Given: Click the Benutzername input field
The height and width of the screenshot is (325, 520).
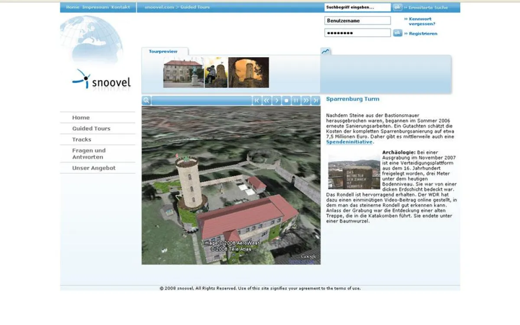Looking at the screenshot, I should [x=357, y=20].
